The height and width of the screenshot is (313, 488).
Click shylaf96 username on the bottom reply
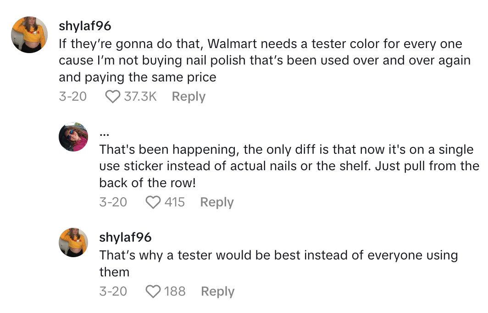[x=125, y=237]
